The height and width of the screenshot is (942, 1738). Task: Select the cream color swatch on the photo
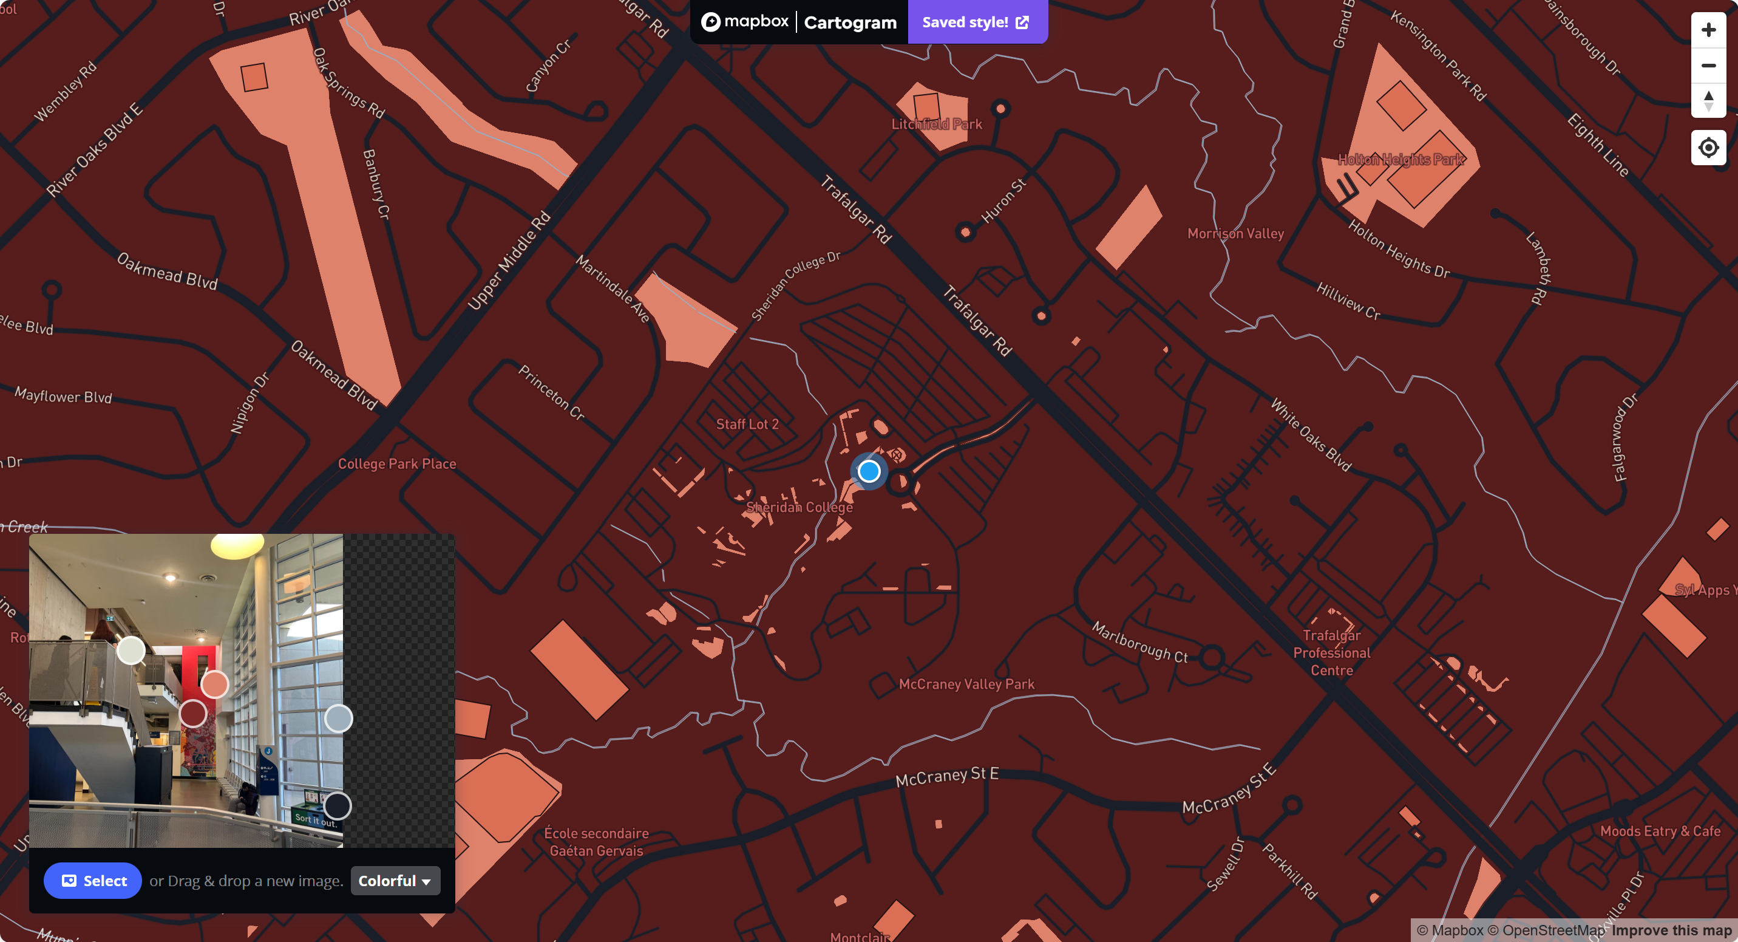pos(131,650)
